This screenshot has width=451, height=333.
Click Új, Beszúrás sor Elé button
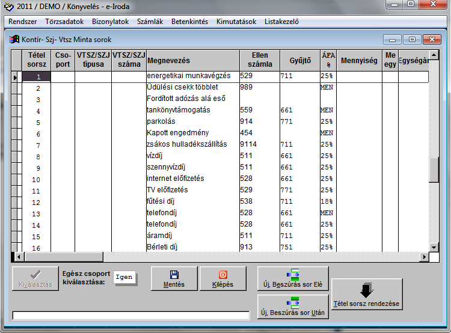pos(293,278)
